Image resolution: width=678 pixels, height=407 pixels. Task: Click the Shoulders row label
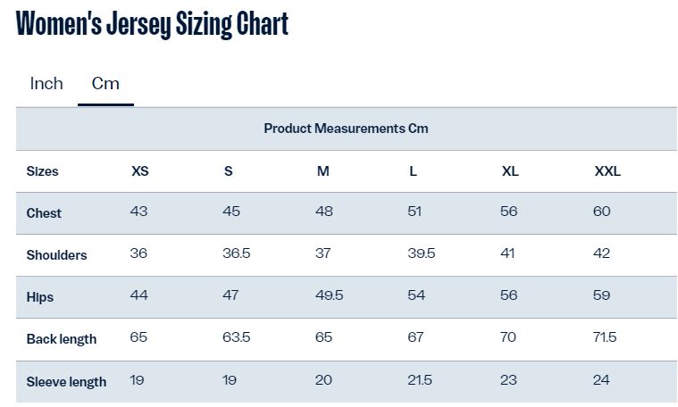[x=56, y=255]
